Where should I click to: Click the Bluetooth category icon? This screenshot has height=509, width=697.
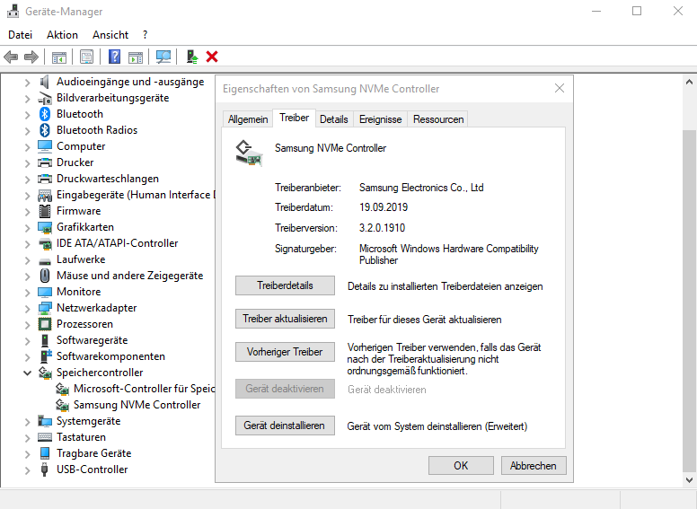coord(44,114)
